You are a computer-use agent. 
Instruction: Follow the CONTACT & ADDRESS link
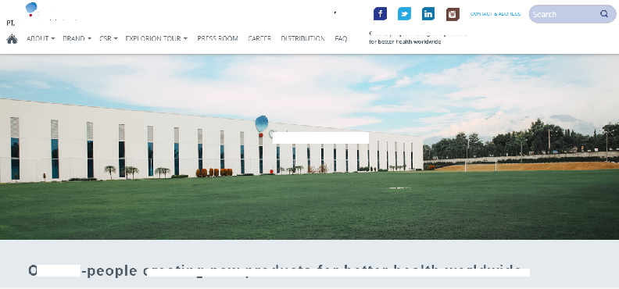coord(496,14)
